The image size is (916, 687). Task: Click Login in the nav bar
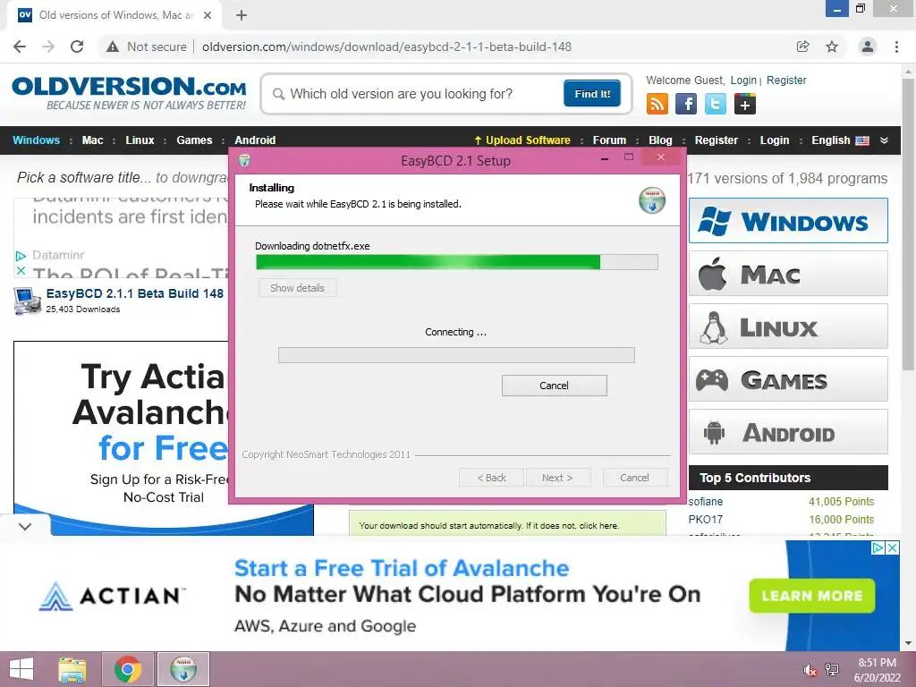coord(774,140)
